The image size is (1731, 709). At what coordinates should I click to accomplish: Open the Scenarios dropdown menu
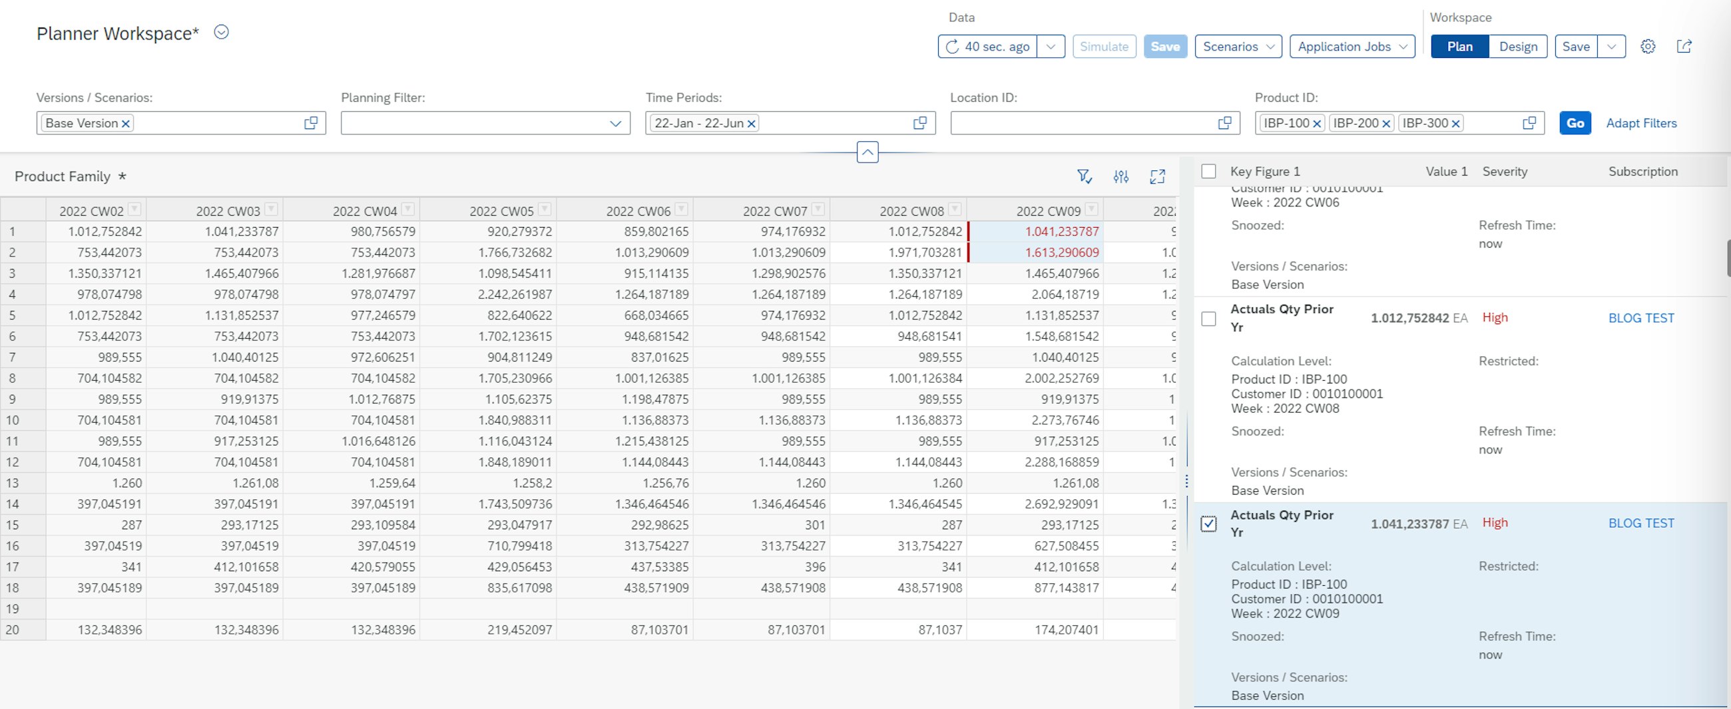tap(1238, 47)
